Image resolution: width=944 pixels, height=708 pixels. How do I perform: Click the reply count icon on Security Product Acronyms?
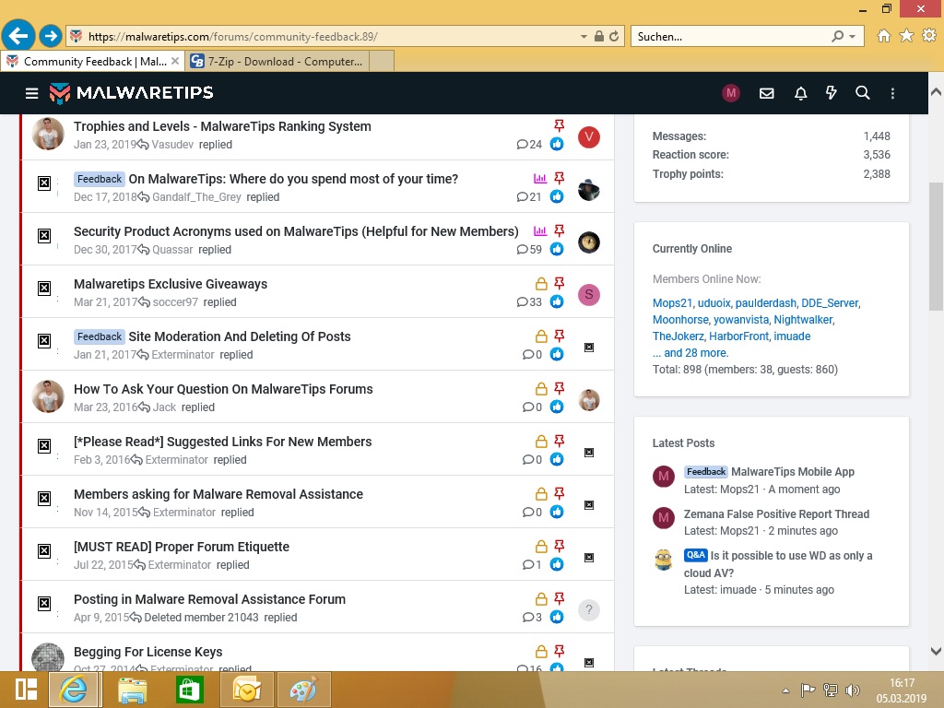point(522,249)
